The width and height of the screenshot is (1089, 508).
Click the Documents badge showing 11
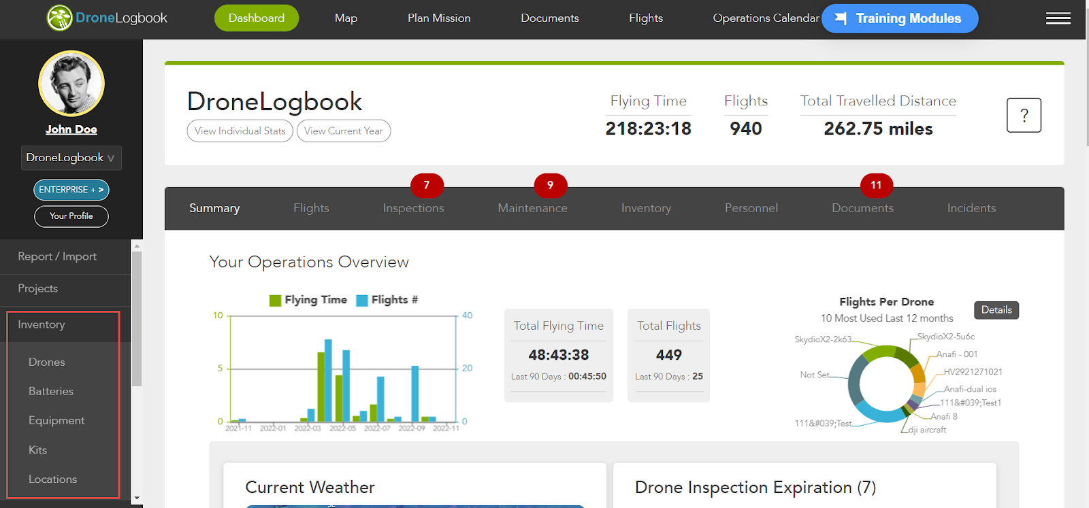[x=877, y=185]
